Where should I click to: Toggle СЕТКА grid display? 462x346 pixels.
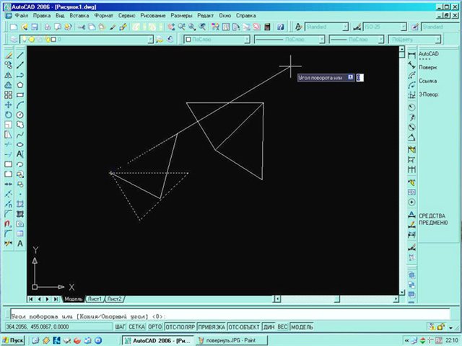point(136,327)
